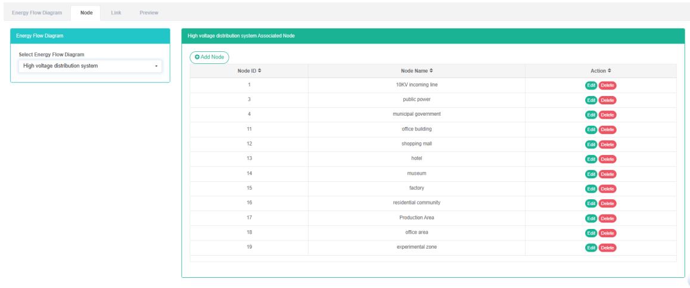This screenshot has height=288, width=690.
Task: Delete the experimental zone node
Action: [607, 247]
